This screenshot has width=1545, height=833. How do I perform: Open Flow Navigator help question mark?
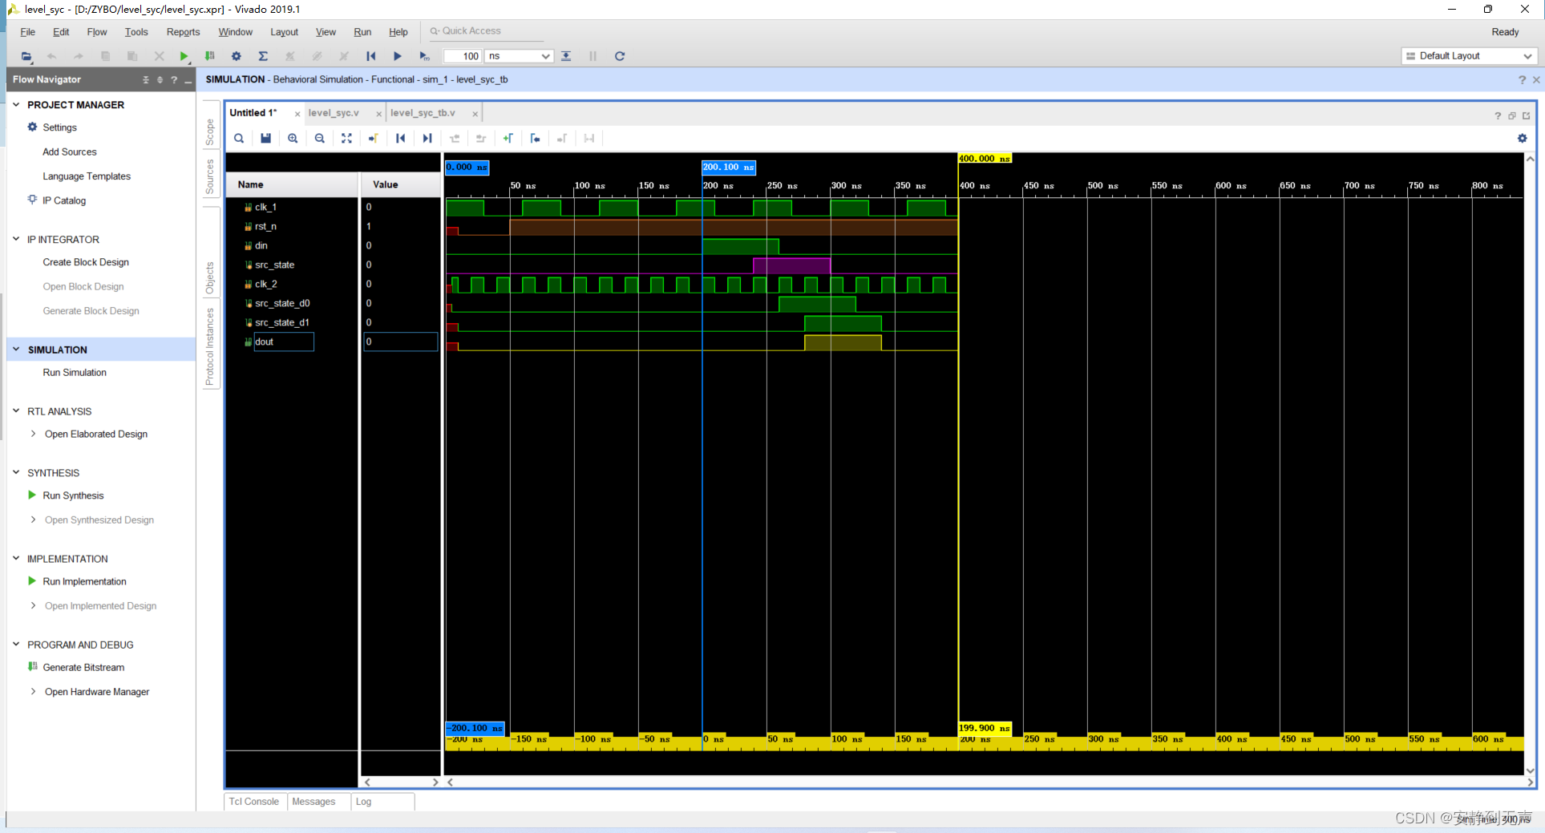pyautogui.click(x=174, y=79)
